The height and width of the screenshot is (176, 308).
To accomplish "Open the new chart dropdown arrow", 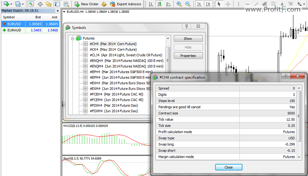I will click(11, 4).
